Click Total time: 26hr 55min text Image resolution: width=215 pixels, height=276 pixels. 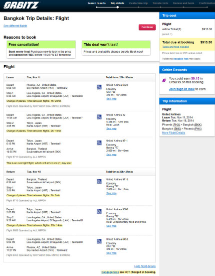119,77
